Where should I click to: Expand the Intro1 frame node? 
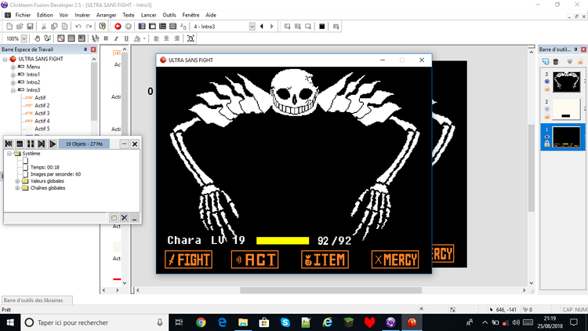tap(13, 75)
